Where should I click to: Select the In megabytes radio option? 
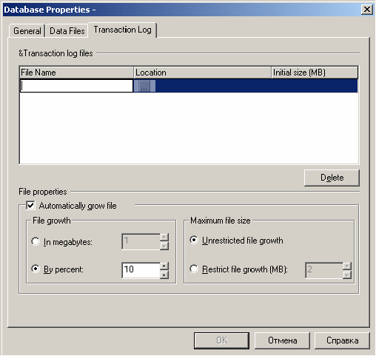36,241
